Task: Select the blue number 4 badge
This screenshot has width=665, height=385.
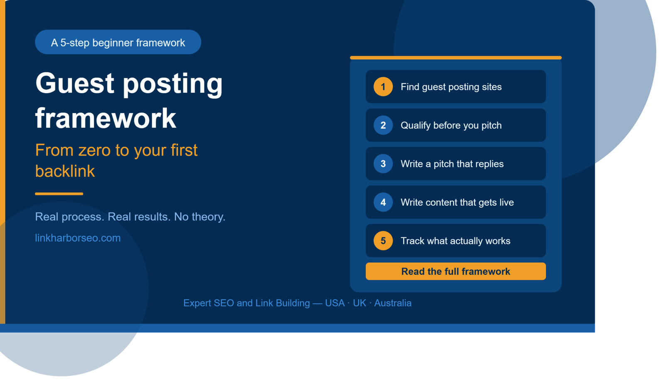Action: (383, 202)
